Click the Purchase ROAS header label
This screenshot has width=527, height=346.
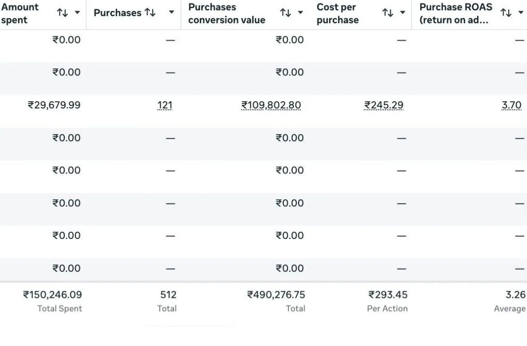[x=456, y=13]
